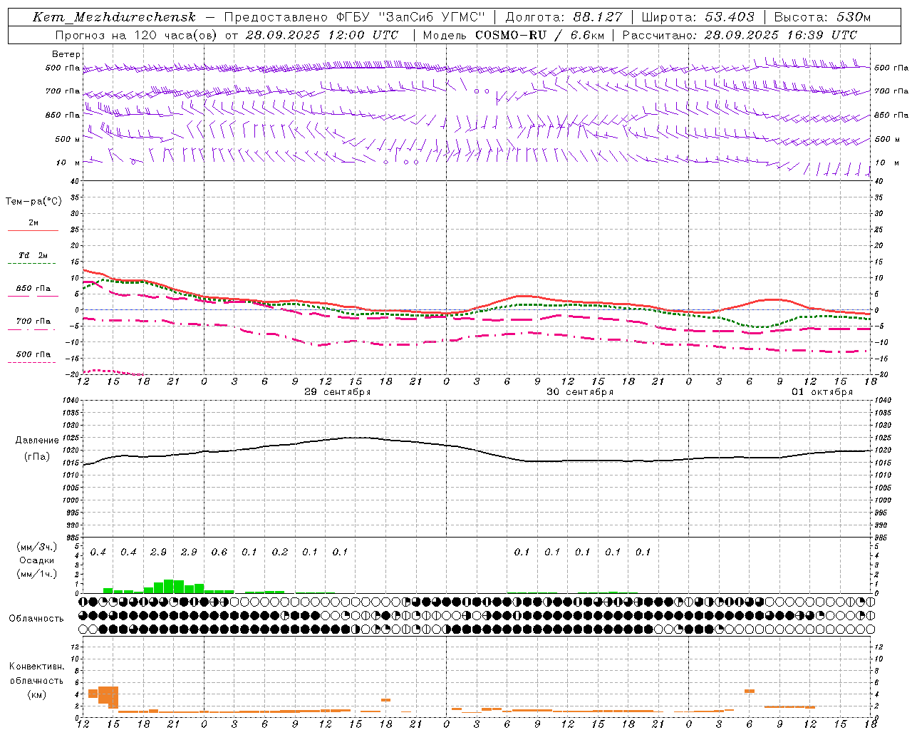
Task: Click the '(мм/1ч.)' hourly precipitation unit
Action: pyautogui.click(x=37, y=573)
